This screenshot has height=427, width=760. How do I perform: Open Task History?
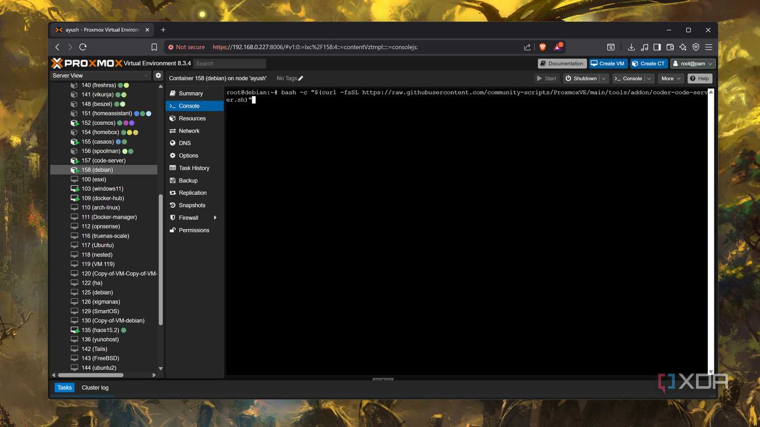tap(195, 168)
